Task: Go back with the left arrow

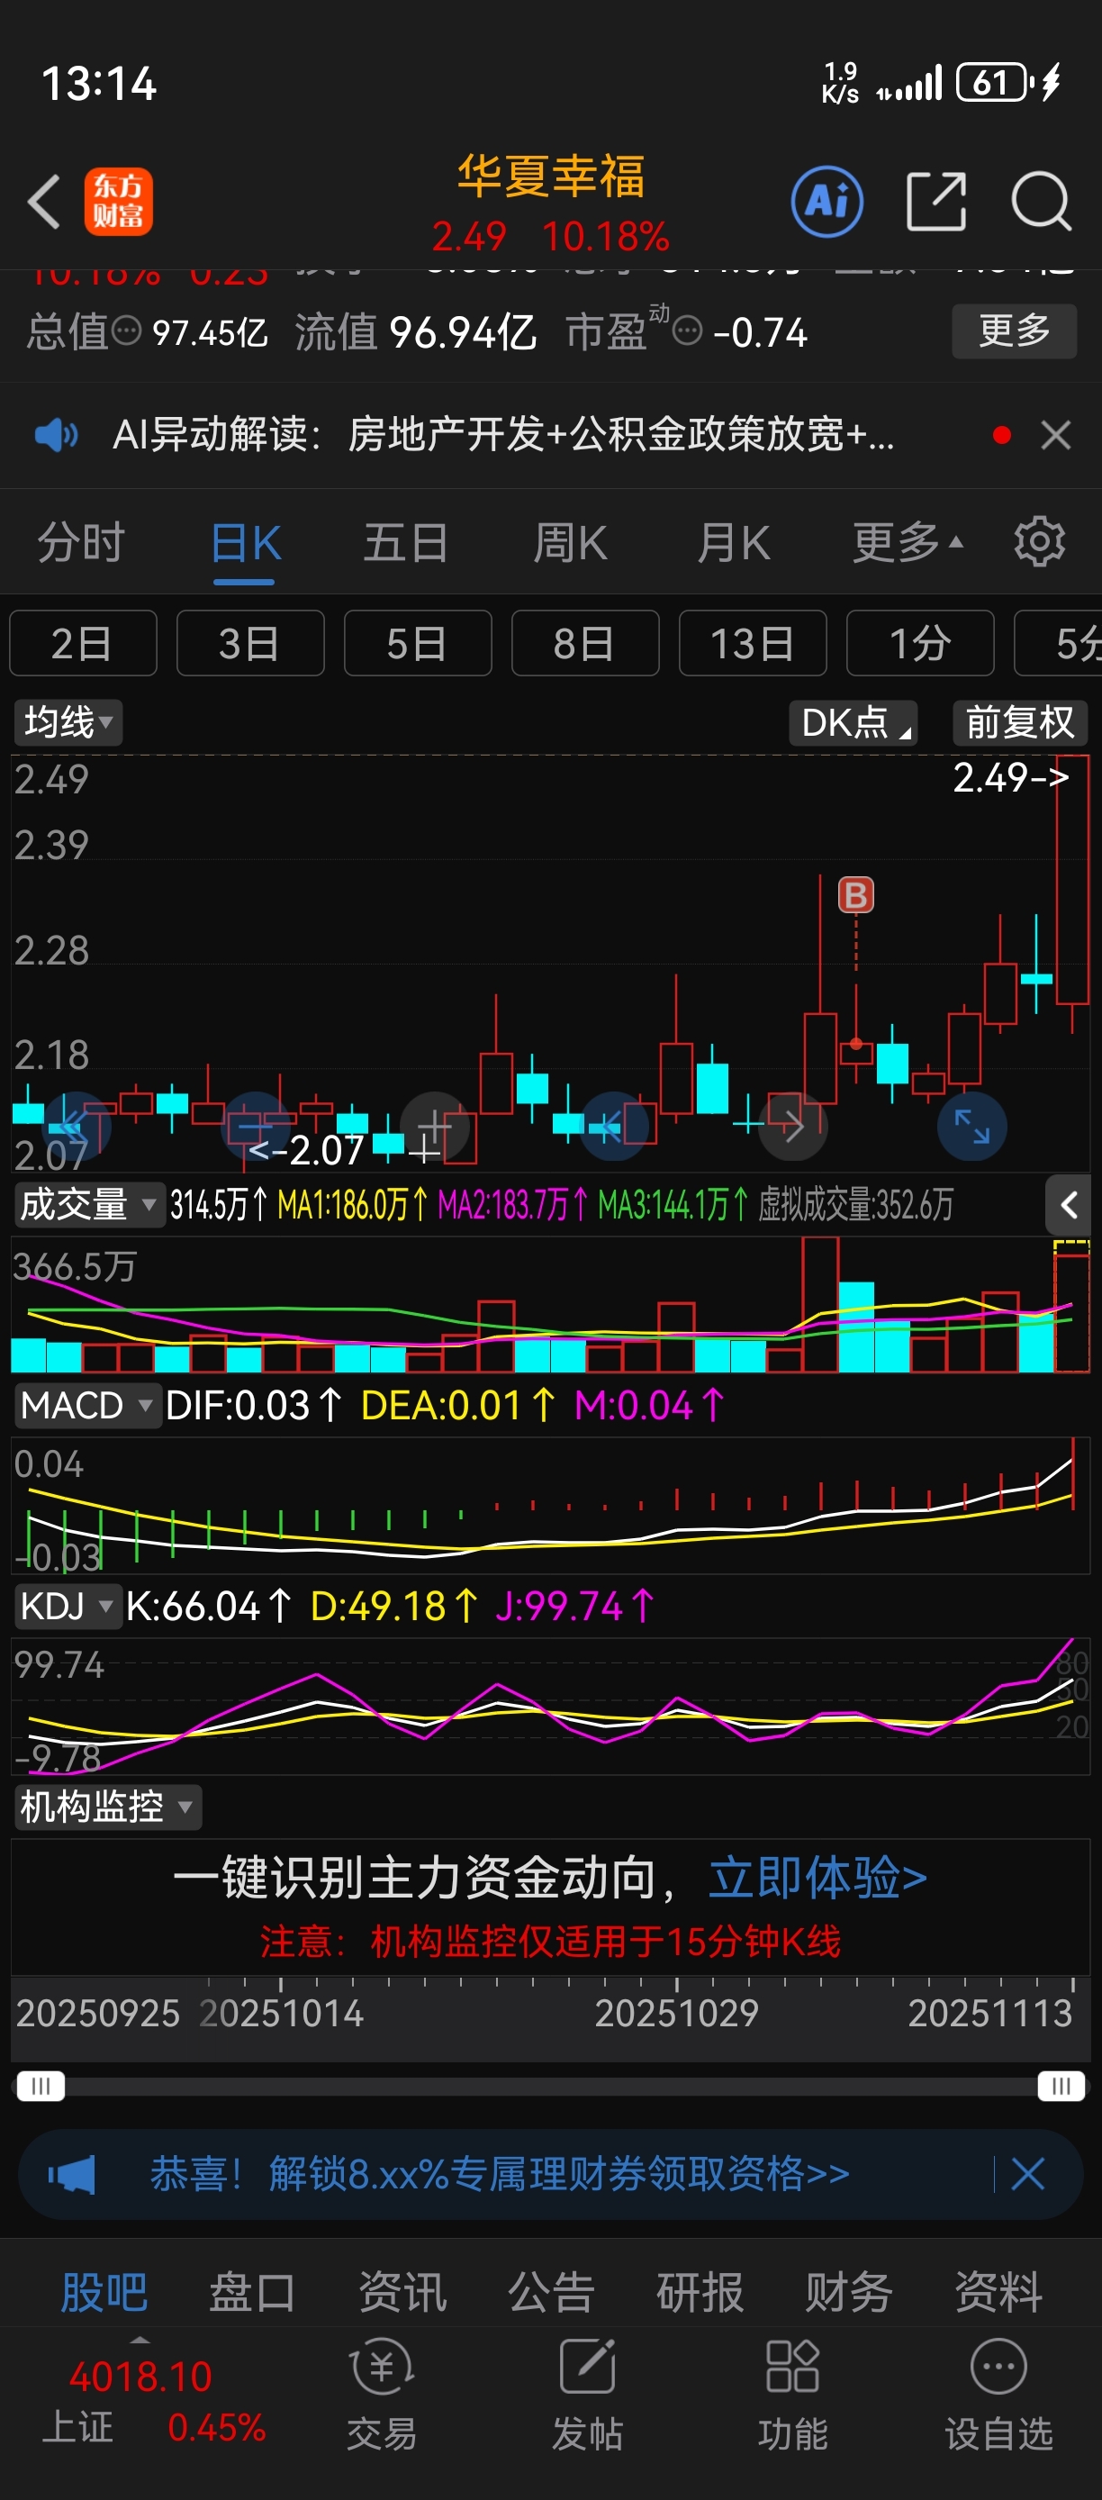Action: coord(45,202)
